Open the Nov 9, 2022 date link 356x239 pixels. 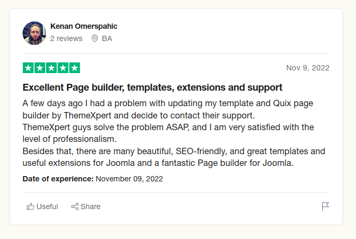tap(308, 68)
